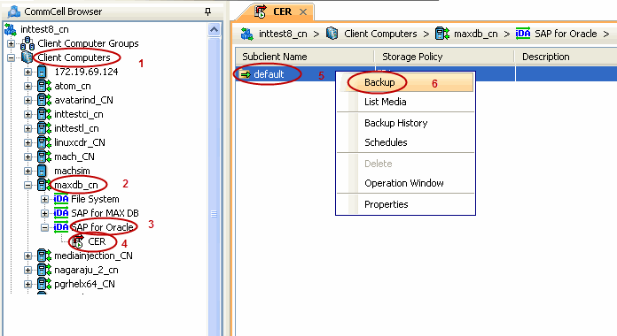Screen dimensions: 617x336
Task: Expand the mediainjection_CN node
Action: pos(27,256)
